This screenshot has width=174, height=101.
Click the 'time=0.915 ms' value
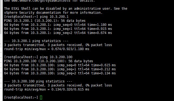100,29
